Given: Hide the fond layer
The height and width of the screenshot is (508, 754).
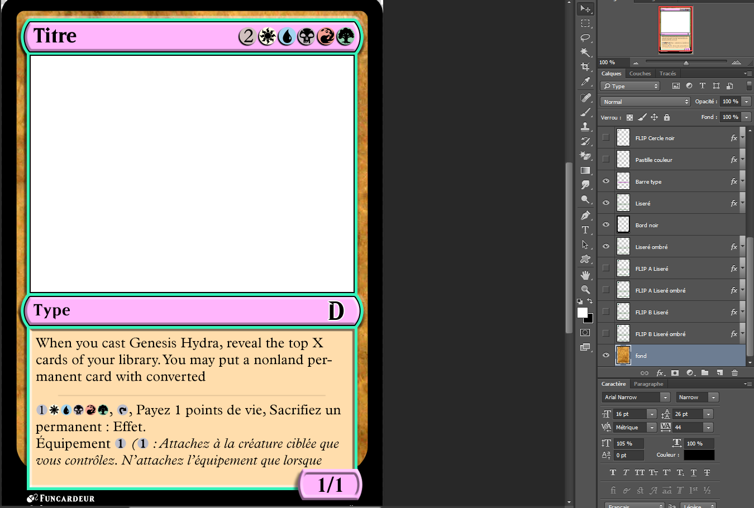Looking at the screenshot, I should click(606, 355).
